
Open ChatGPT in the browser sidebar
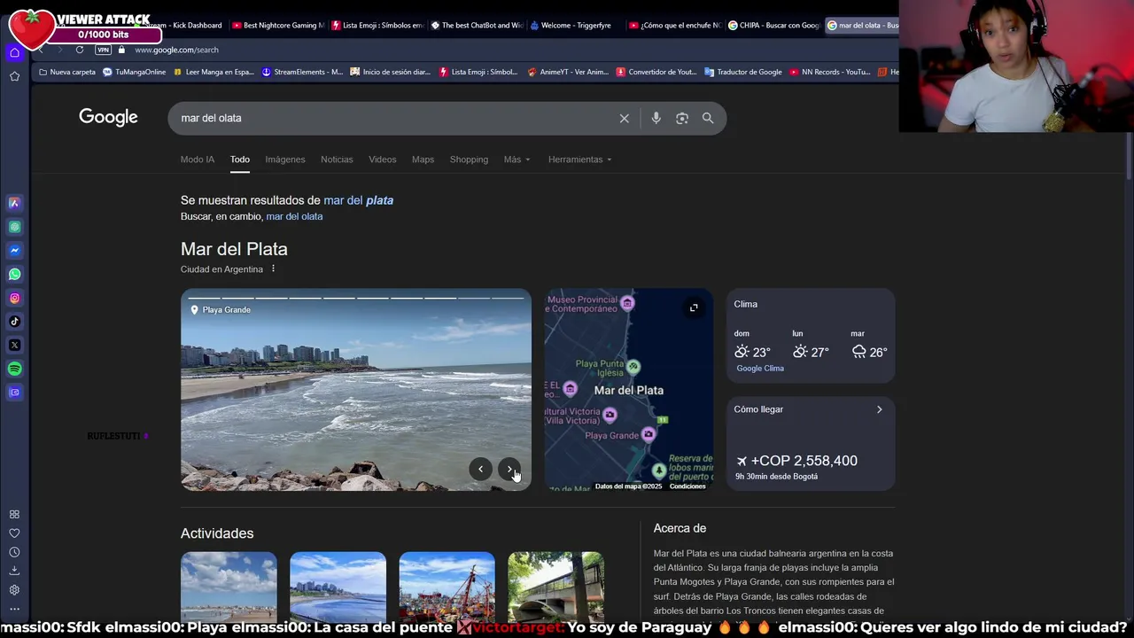click(14, 227)
